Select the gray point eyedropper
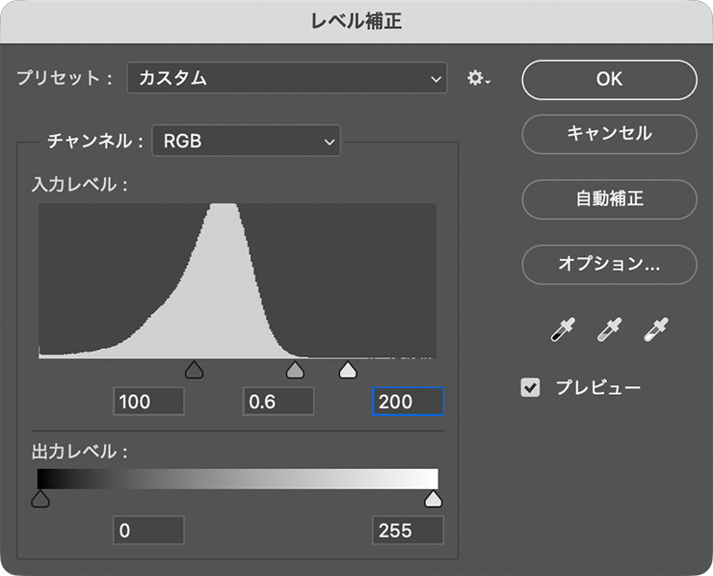Image resolution: width=713 pixels, height=576 pixels. (609, 329)
